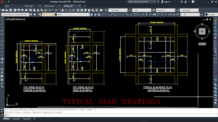Switch to the Start tab

(x=7, y=6)
